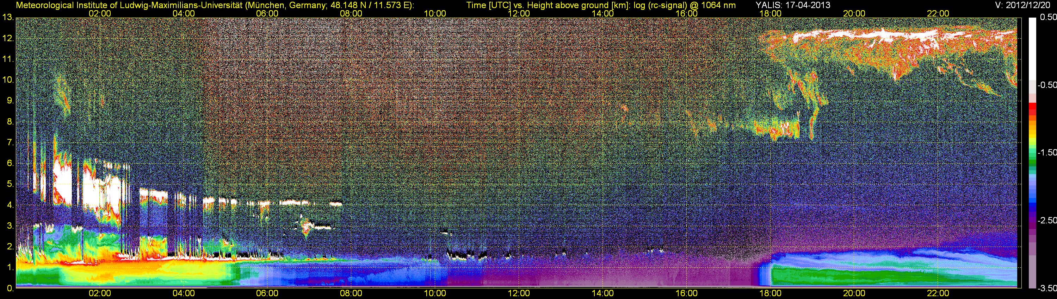Click the 12 km height axis label
The image size is (1057, 299).
click(8, 38)
